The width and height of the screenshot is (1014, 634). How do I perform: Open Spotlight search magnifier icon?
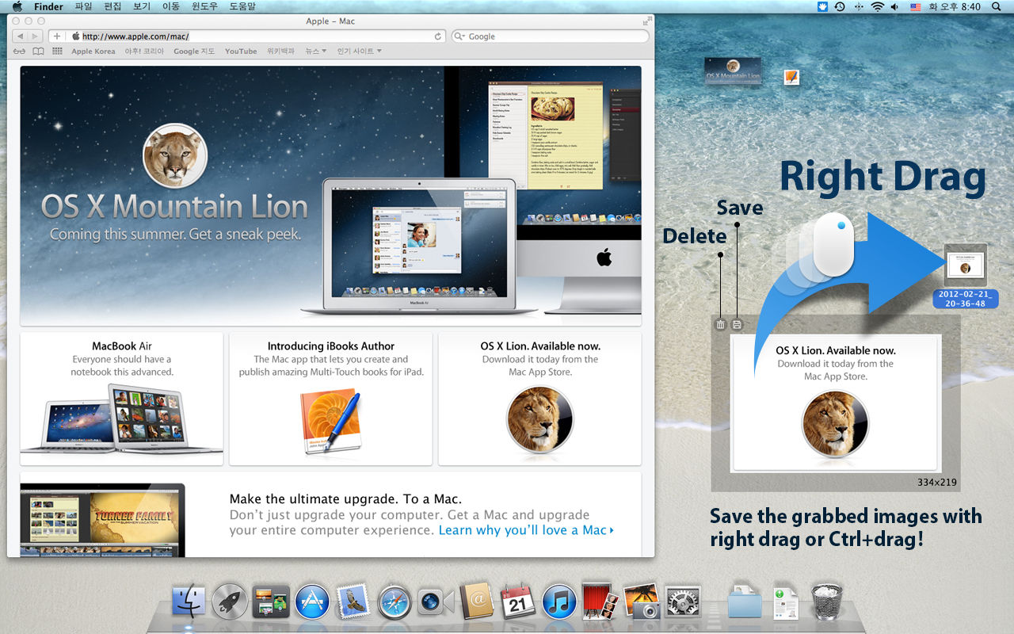(x=997, y=6)
